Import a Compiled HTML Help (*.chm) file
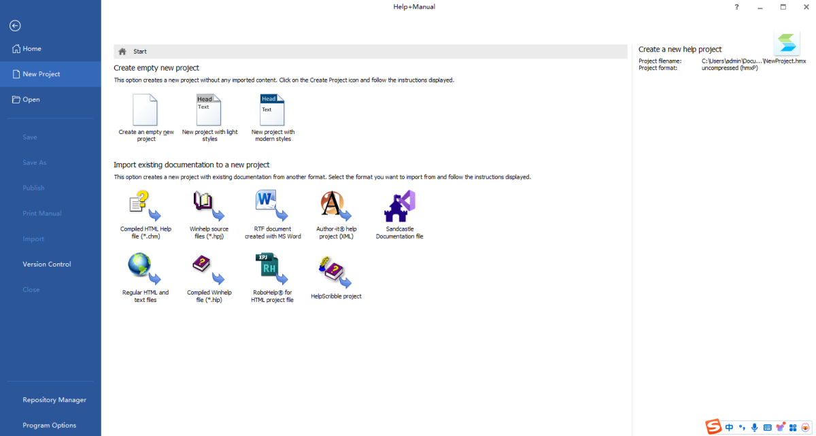 pos(146,207)
